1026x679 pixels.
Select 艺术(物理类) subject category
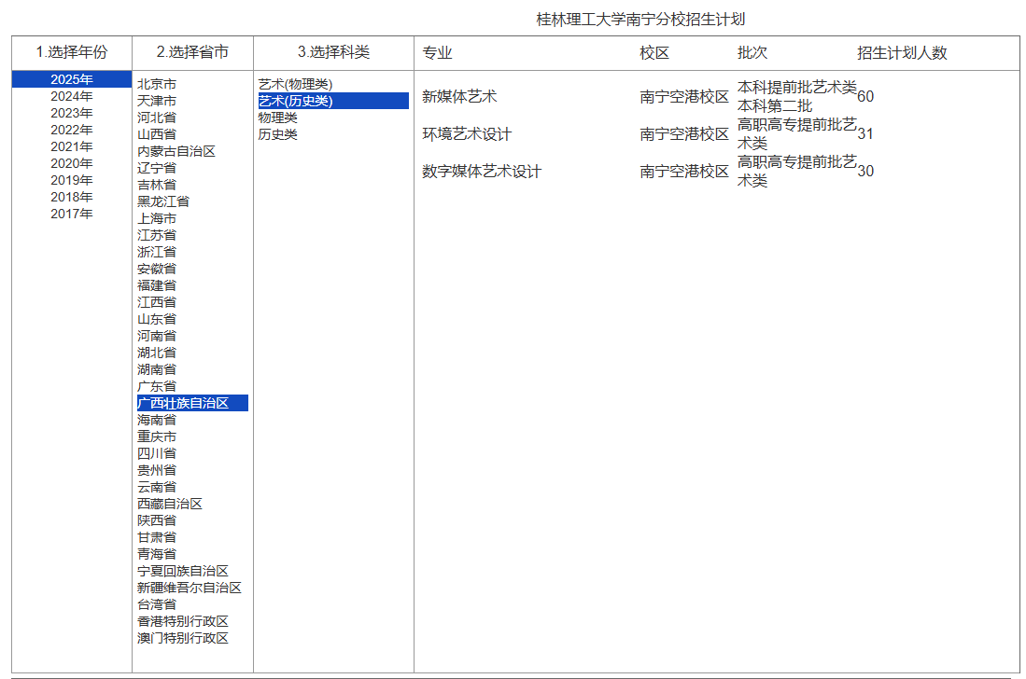[x=295, y=84]
